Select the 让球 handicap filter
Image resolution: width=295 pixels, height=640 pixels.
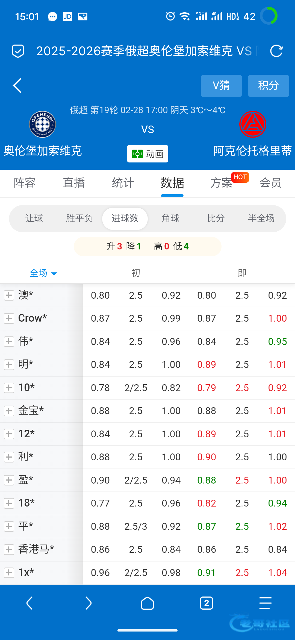[34, 219]
